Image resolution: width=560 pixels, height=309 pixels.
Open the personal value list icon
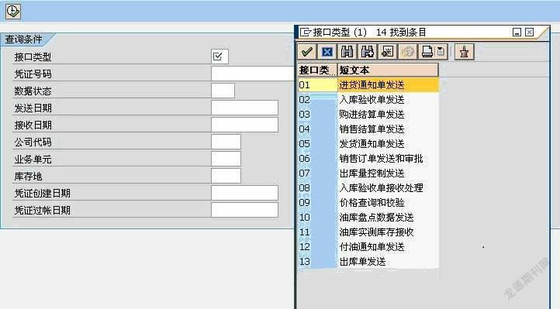pos(387,52)
